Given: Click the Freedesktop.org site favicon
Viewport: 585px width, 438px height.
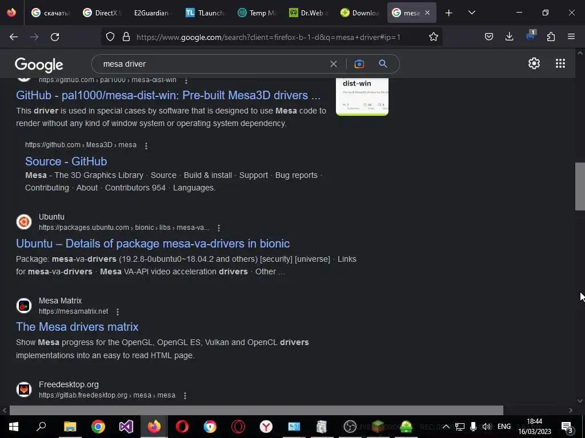Looking at the screenshot, I should [x=24, y=390].
